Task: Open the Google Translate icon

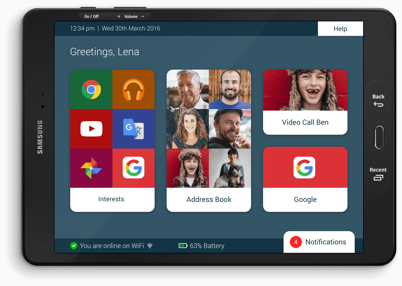Action: 133,129
